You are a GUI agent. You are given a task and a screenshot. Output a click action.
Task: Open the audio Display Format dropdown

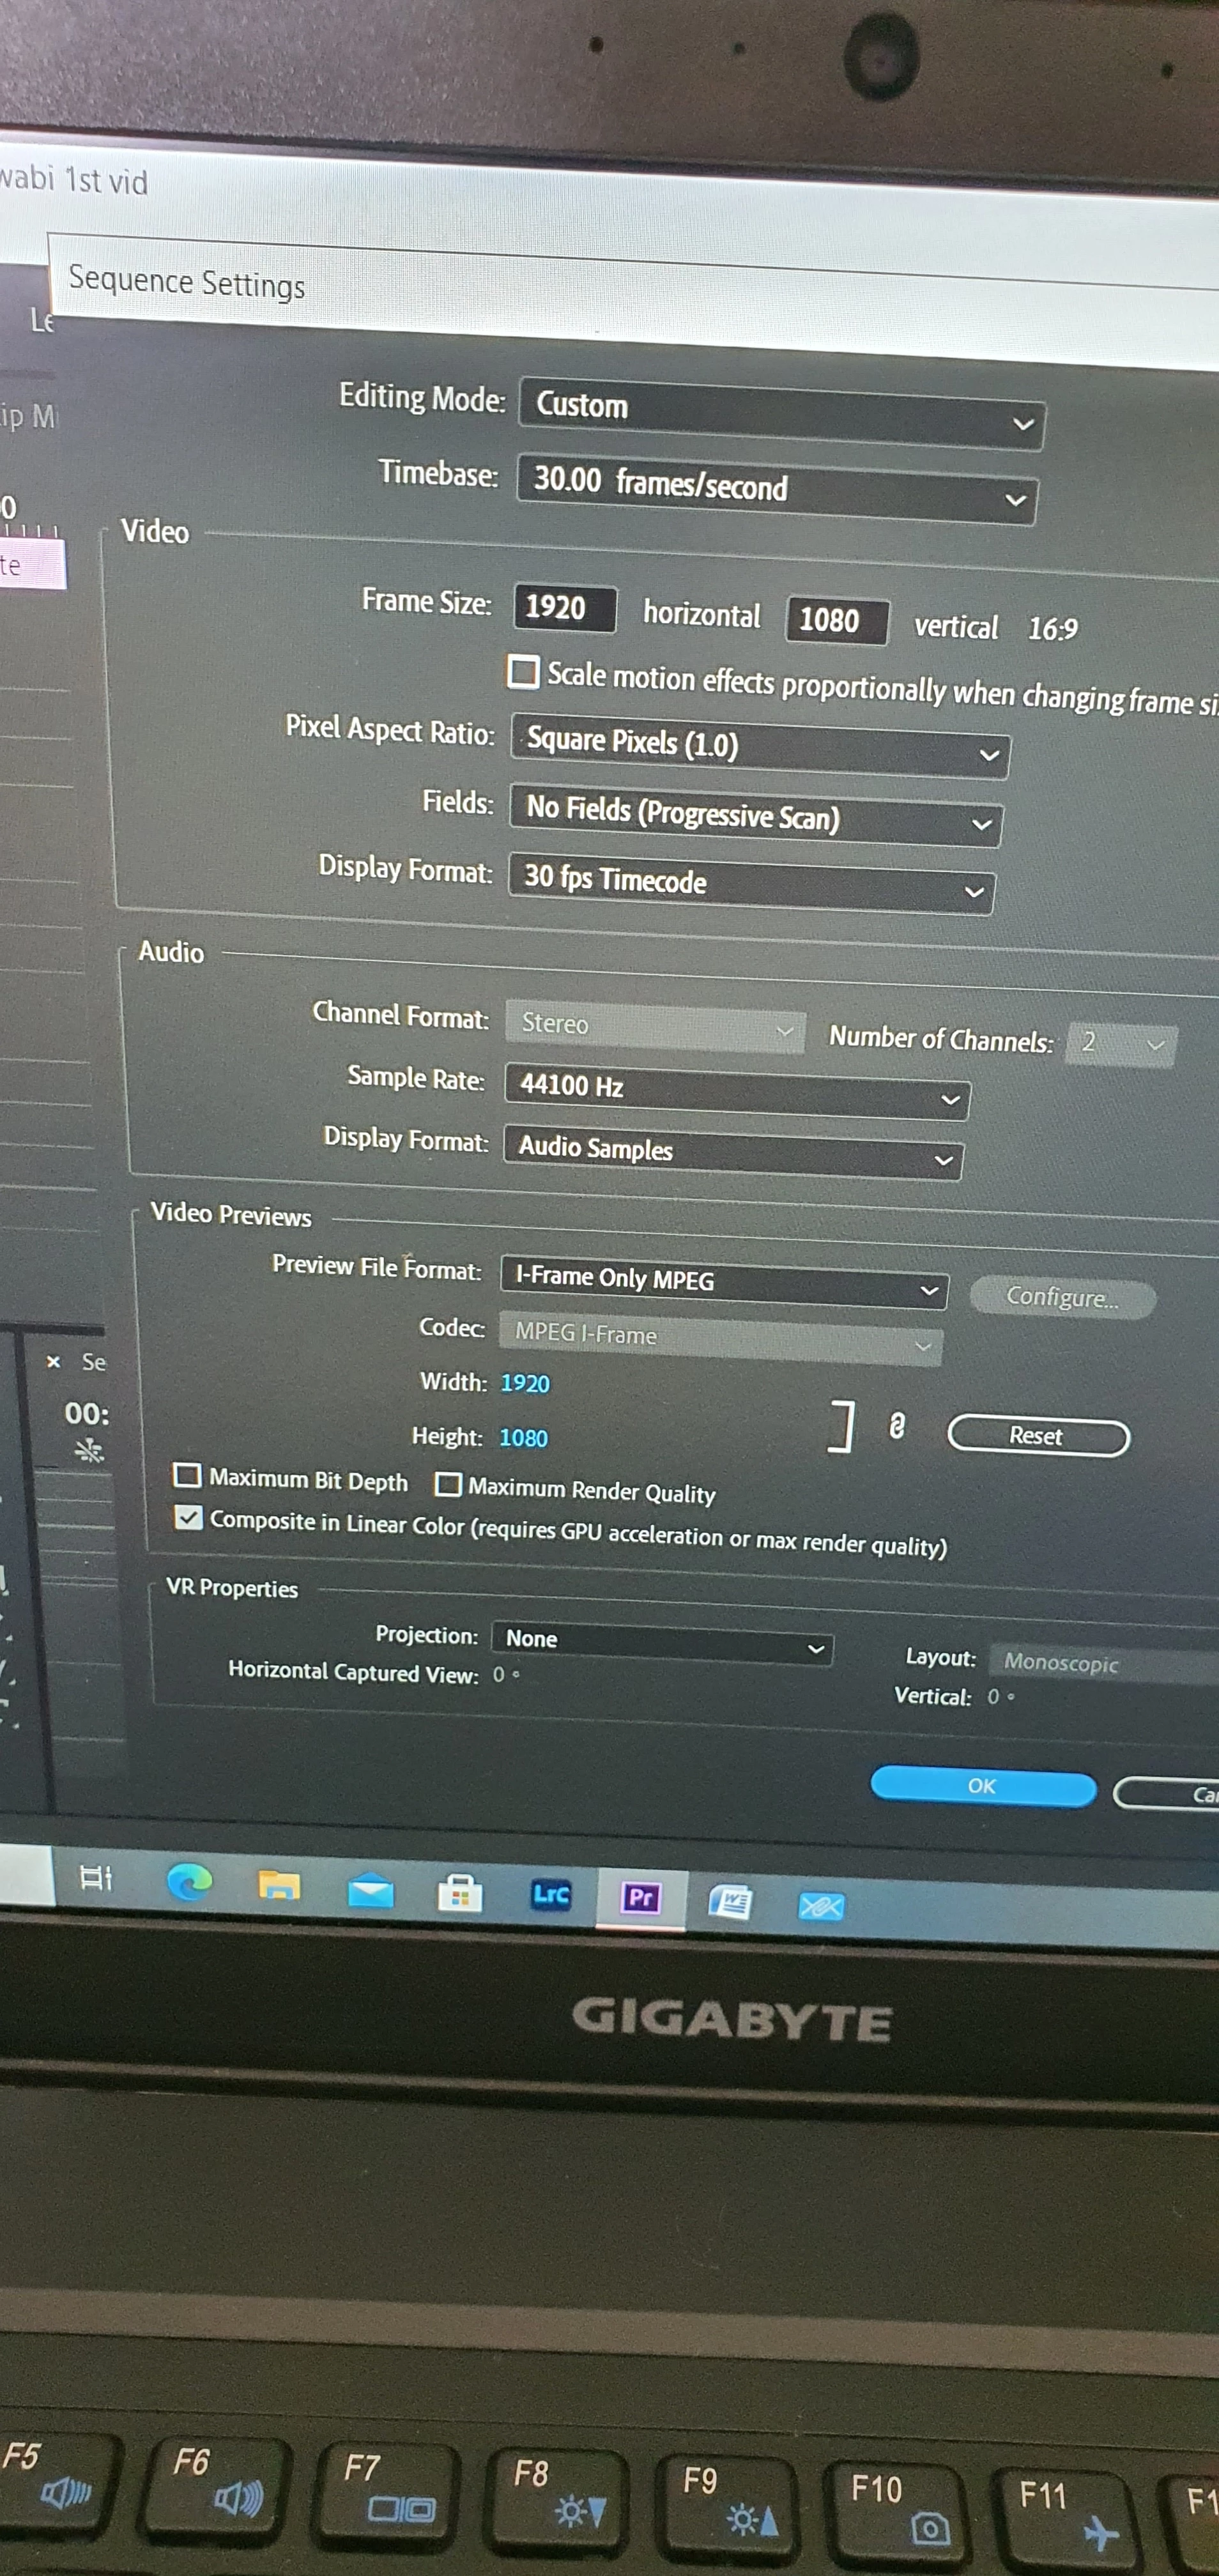[x=733, y=1152]
